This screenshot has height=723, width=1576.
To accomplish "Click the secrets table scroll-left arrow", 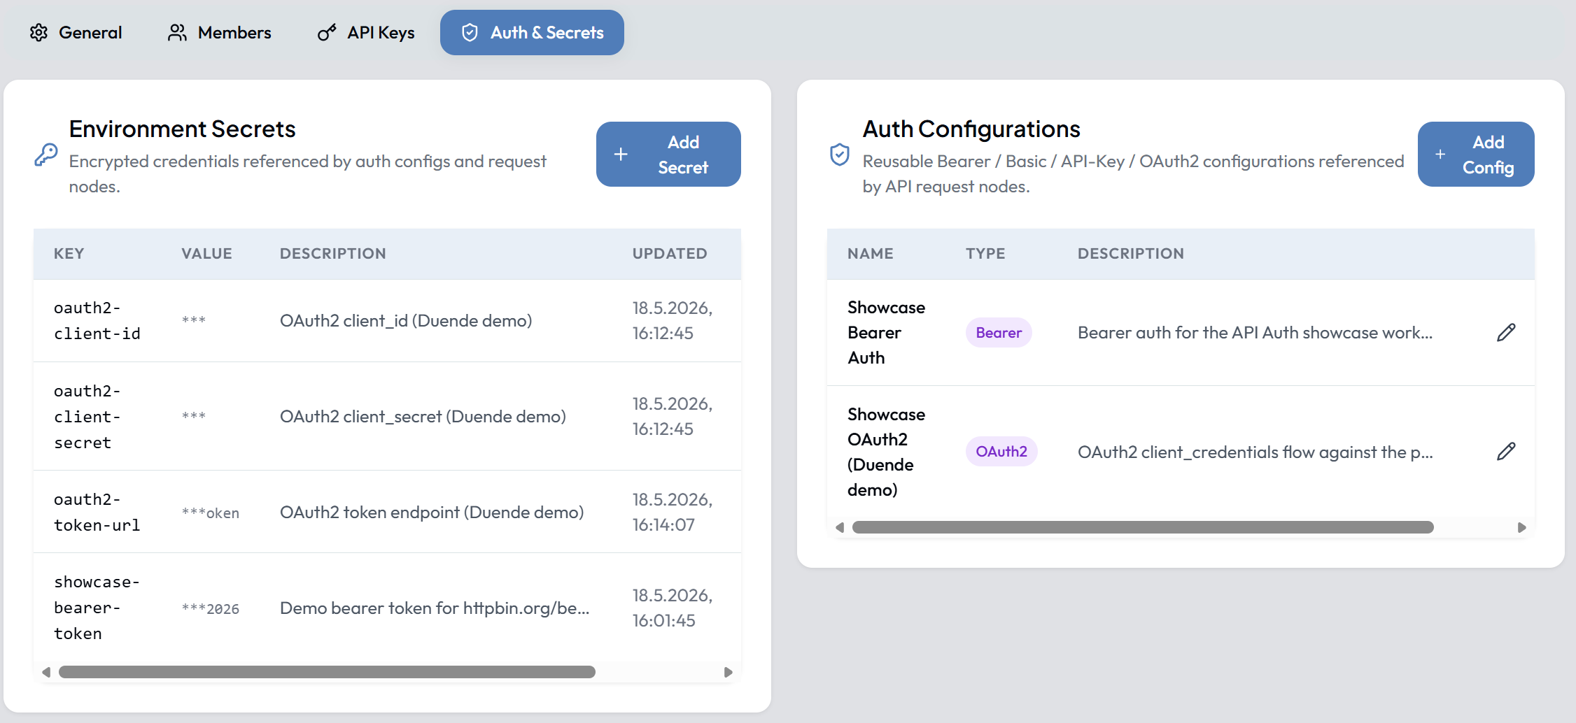I will (46, 672).
